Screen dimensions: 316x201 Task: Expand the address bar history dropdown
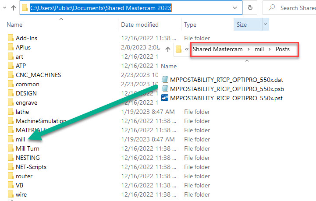pyautogui.click(x=235, y=8)
